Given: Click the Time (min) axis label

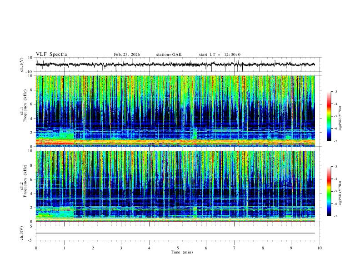Looking at the screenshot, I should [x=182, y=252].
